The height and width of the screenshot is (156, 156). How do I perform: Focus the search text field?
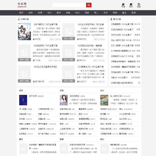coord(69,5)
